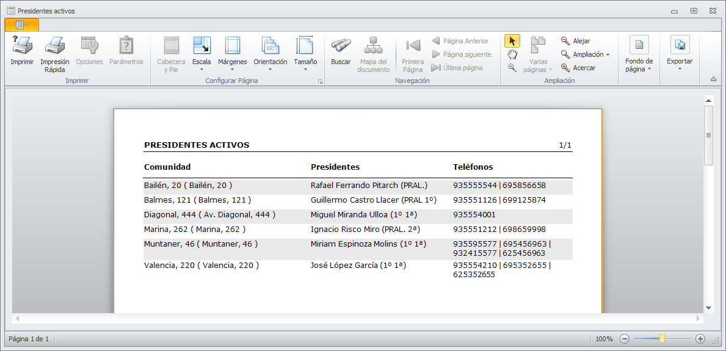
Task: Open the Buscar binoculars search tool
Action: click(x=341, y=46)
